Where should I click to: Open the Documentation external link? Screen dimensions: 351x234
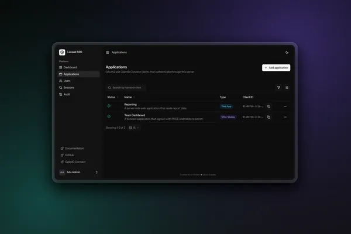(x=73, y=148)
